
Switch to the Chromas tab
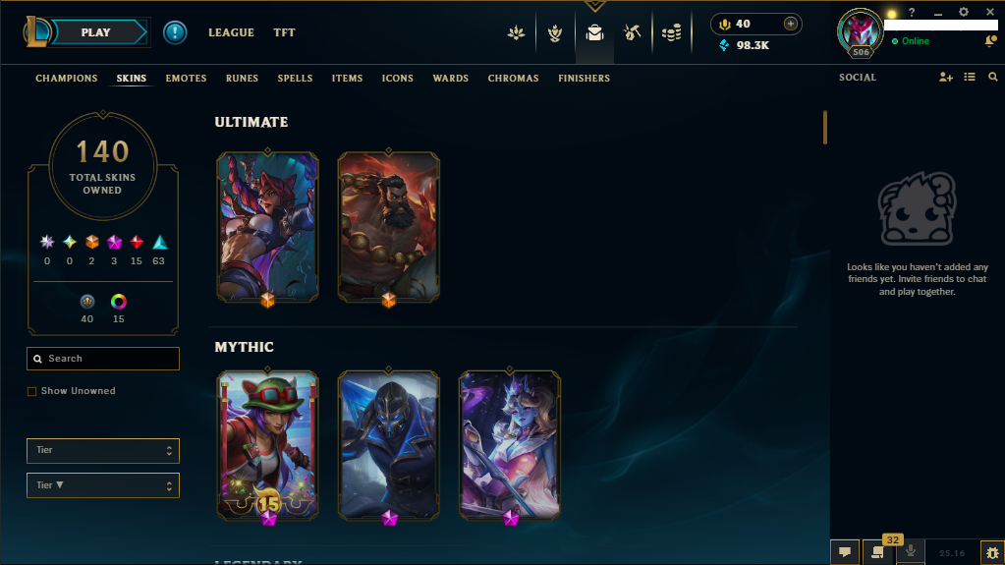click(514, 79)
